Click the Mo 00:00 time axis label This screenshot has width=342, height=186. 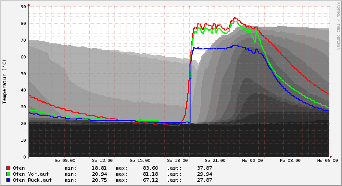click(x=252, y=161)
